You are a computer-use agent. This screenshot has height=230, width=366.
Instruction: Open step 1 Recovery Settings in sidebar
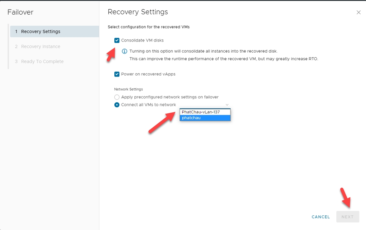tap(41, 31)
